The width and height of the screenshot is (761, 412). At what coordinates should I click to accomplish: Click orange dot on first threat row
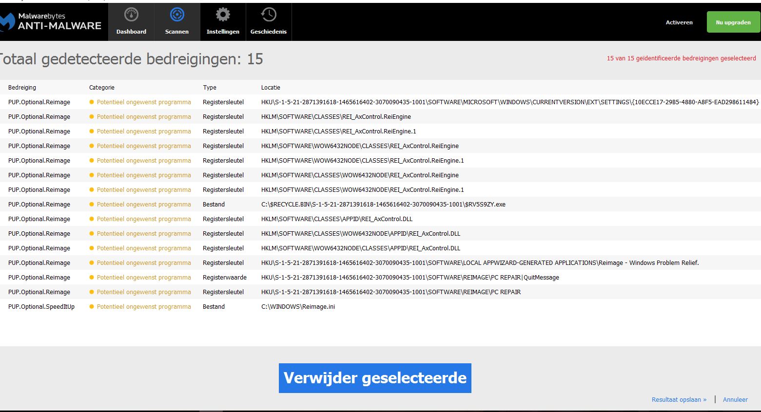tap(92, 102)
